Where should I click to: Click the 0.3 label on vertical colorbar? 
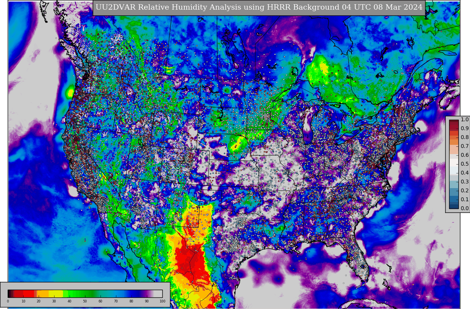465,182
